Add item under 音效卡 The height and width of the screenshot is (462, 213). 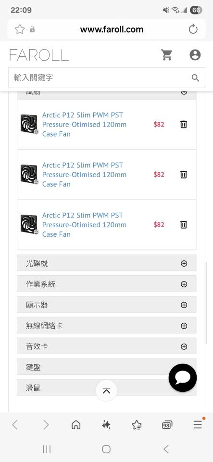pos(184,346)
